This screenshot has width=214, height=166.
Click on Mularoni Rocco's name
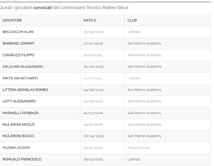18,136
